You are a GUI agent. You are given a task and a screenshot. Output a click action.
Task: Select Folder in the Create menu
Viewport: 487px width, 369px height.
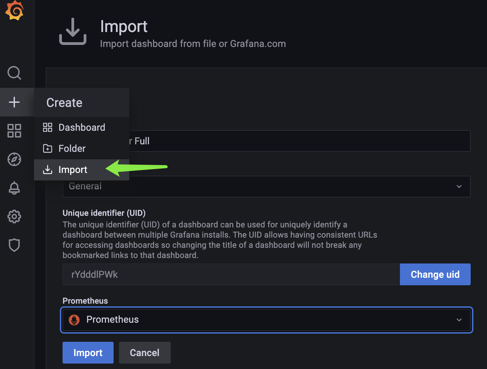coord(82,148)
